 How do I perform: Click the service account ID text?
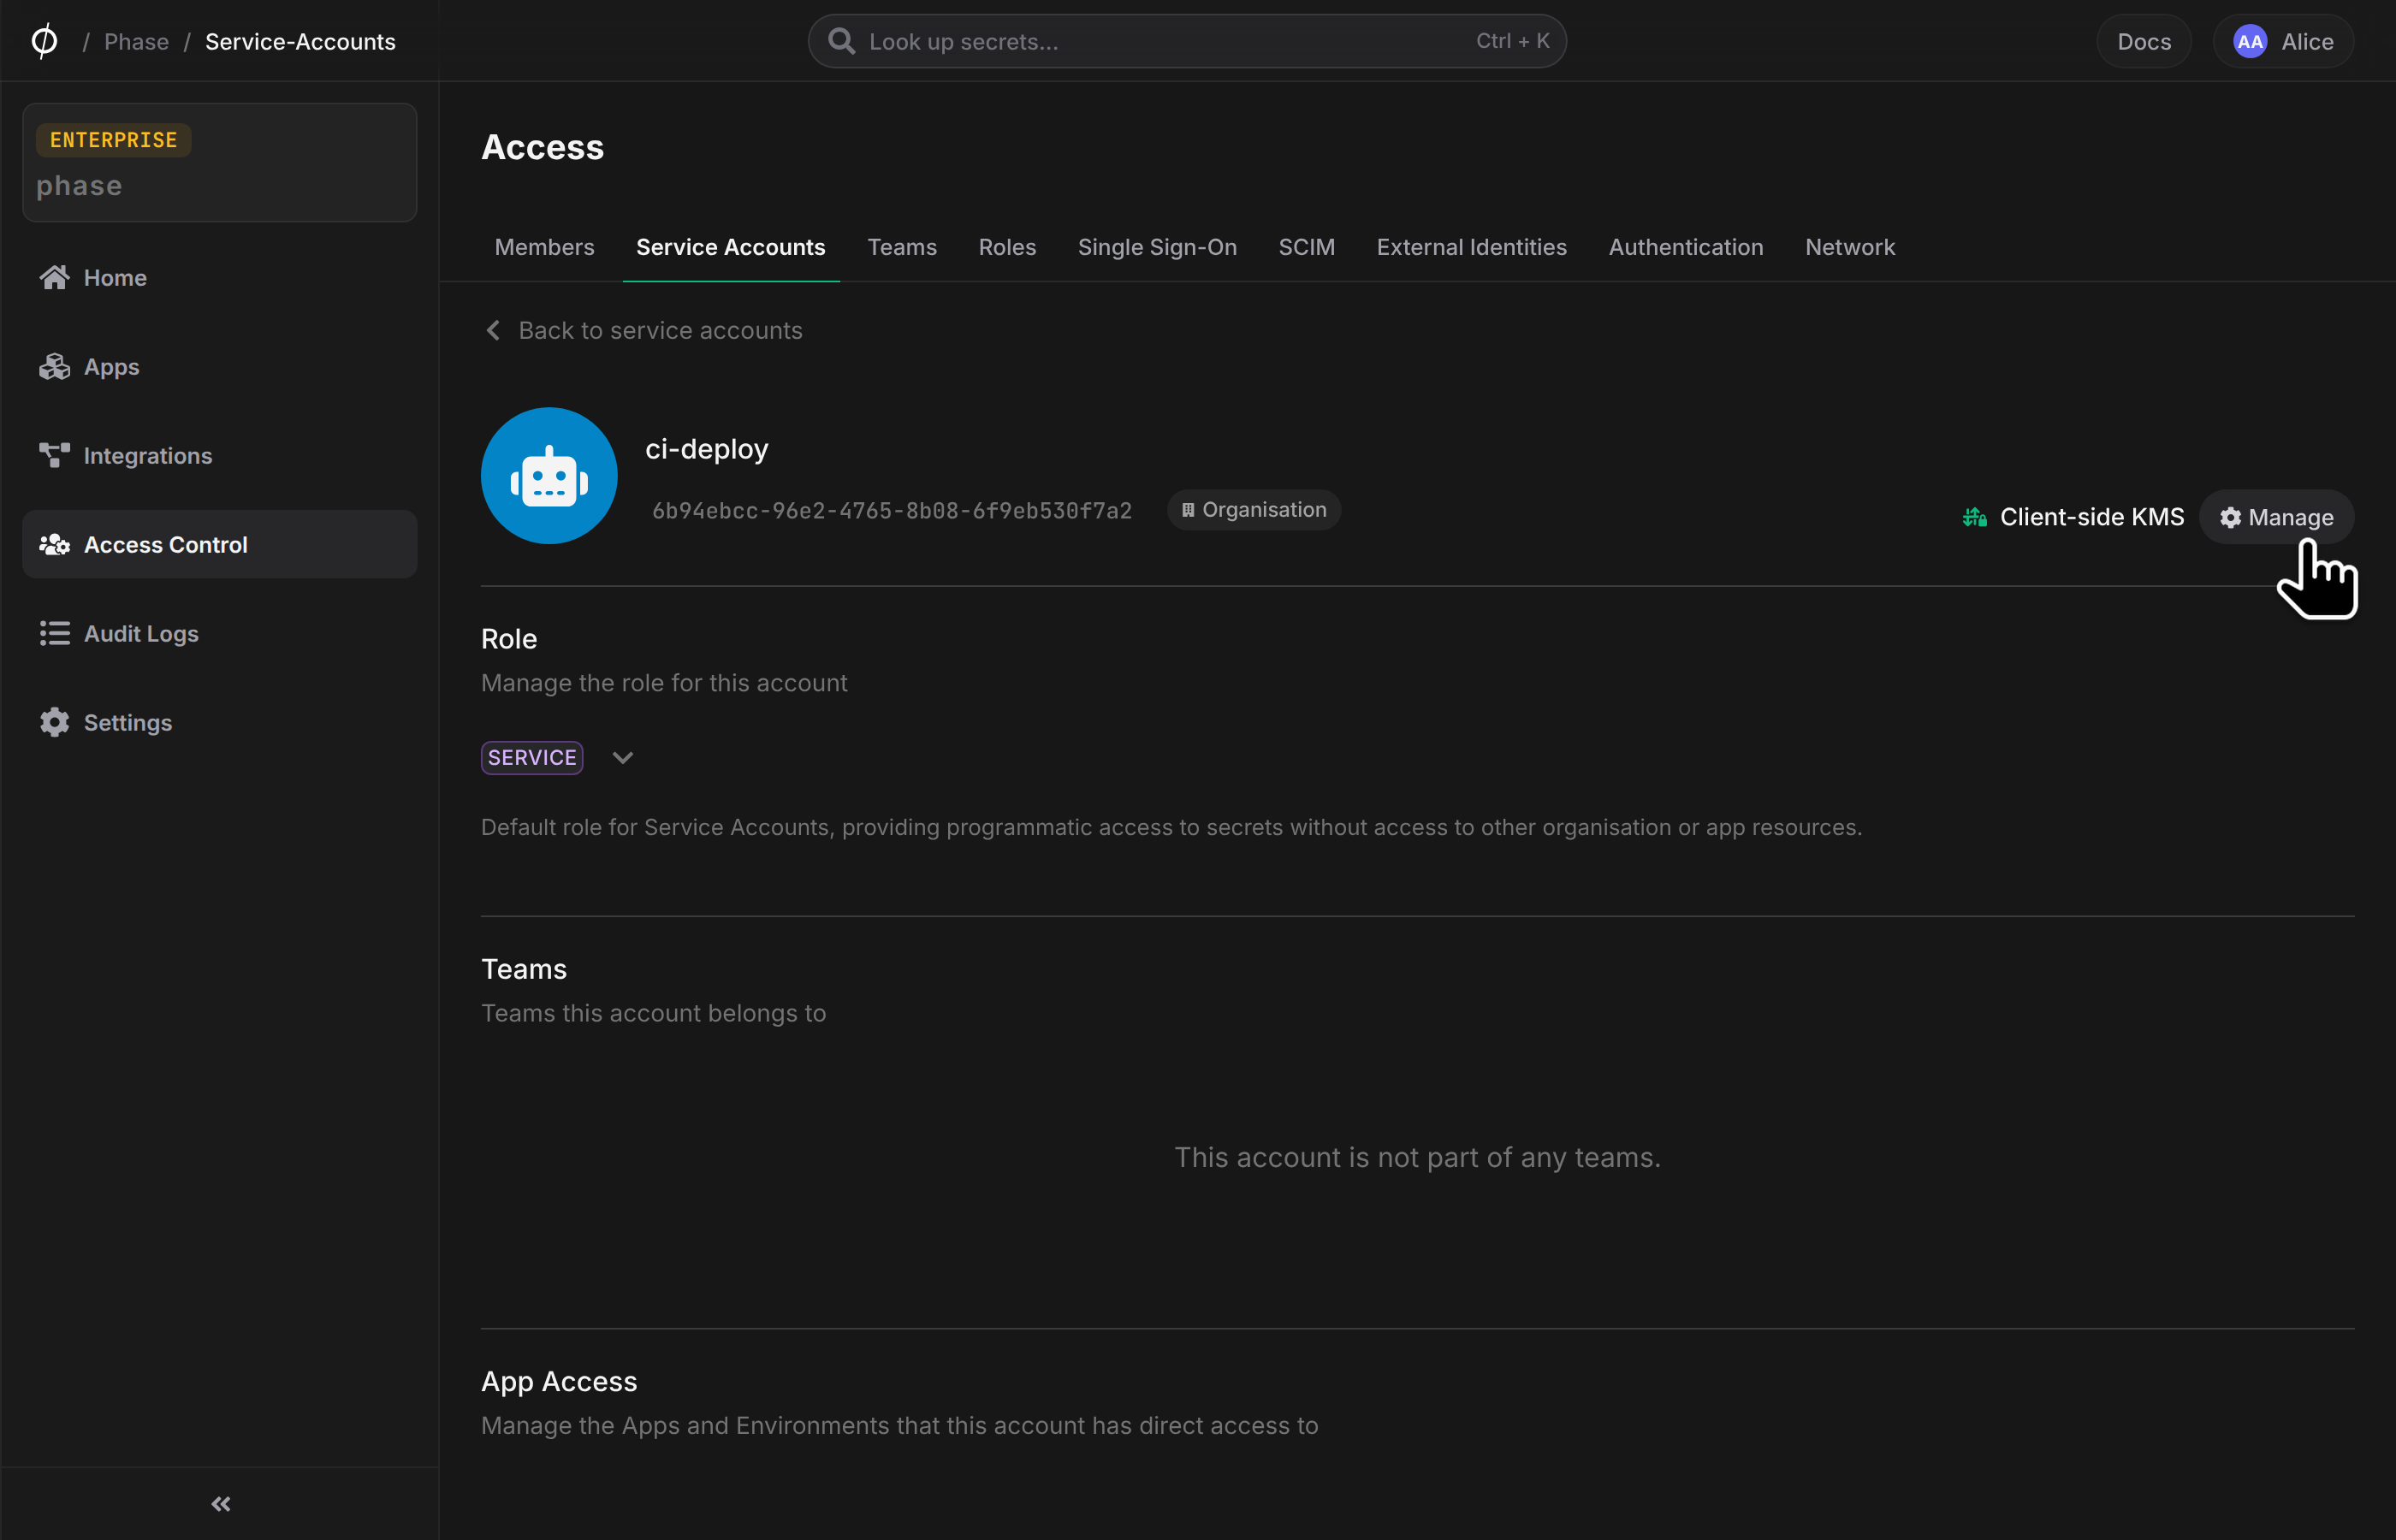click(892, 511)
